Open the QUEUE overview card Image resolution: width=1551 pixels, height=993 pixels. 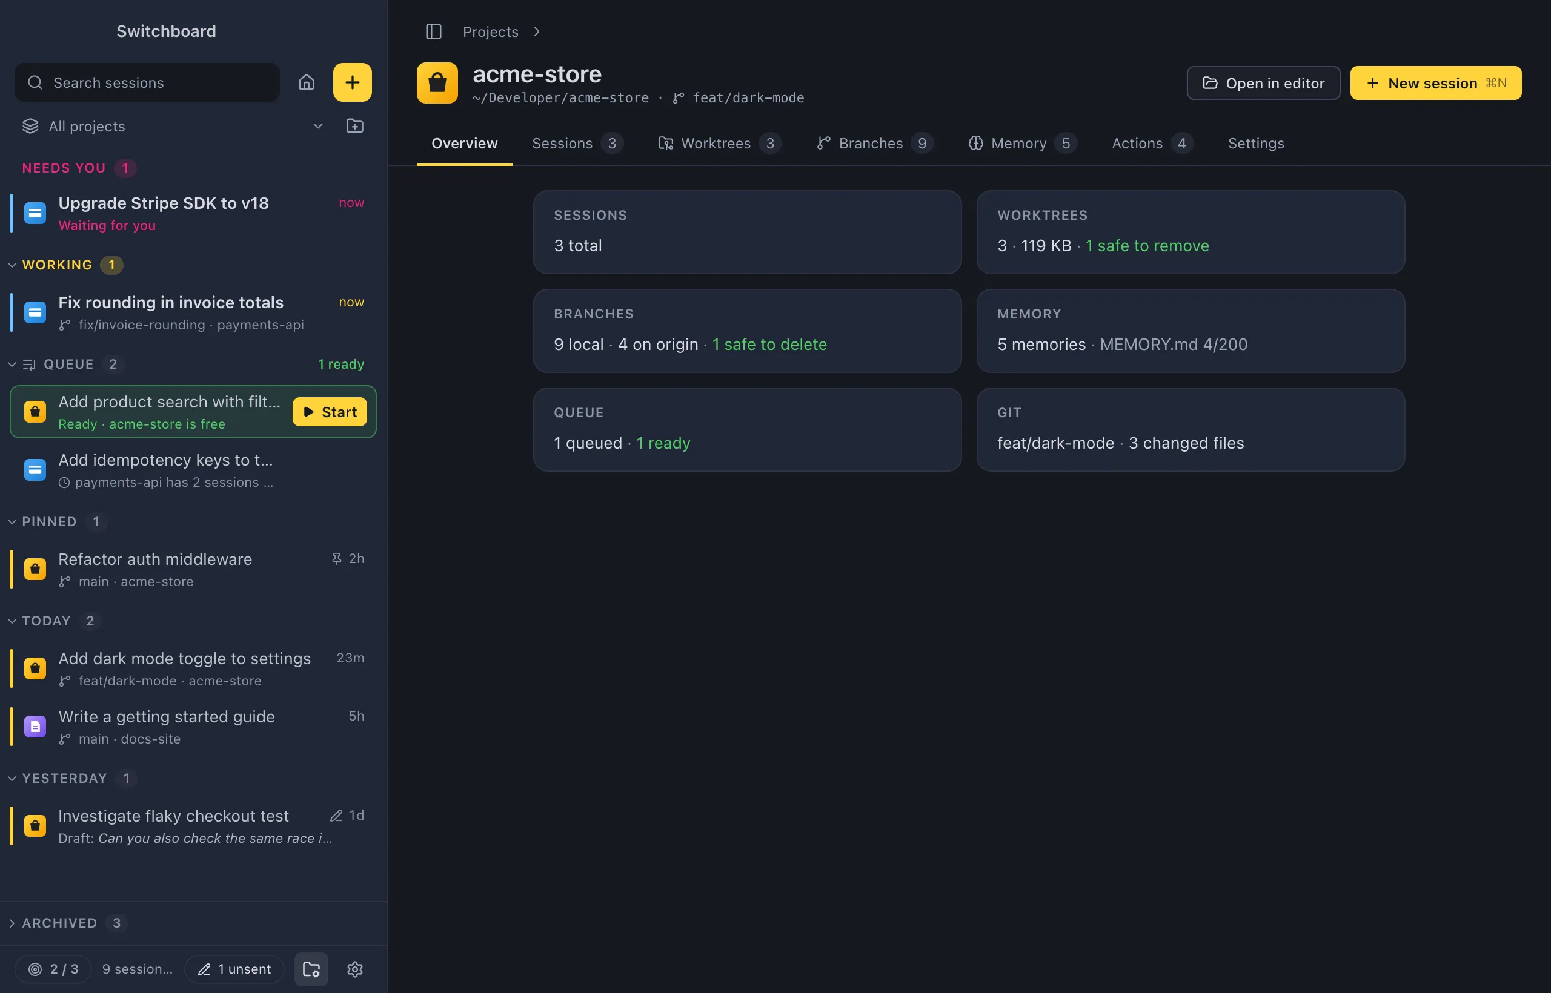pos(747,429)
